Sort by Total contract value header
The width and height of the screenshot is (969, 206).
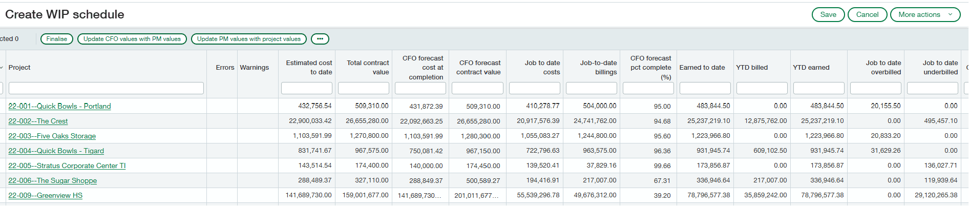coord(368,67)
